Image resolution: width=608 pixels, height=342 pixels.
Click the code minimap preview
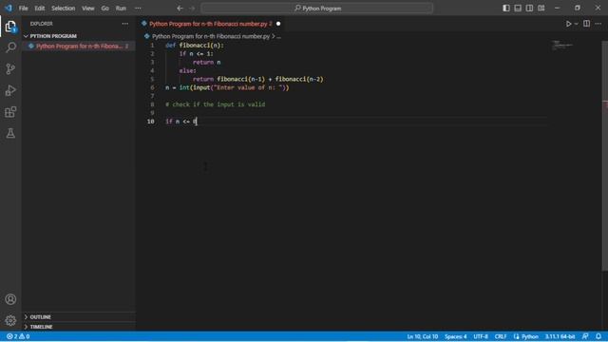click(561, 45)
